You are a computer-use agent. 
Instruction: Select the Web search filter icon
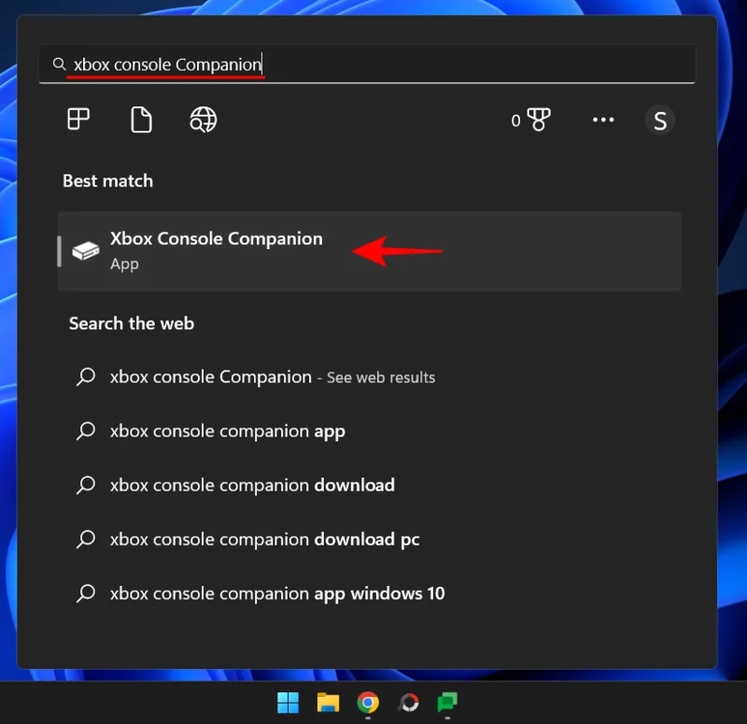pyautogui.click(x=202, y=119)
